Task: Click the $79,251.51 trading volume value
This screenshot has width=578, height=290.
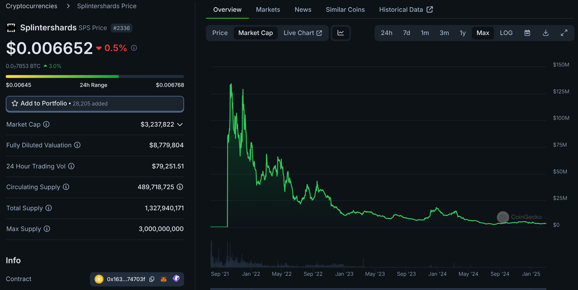Action: tap(168, 166)
